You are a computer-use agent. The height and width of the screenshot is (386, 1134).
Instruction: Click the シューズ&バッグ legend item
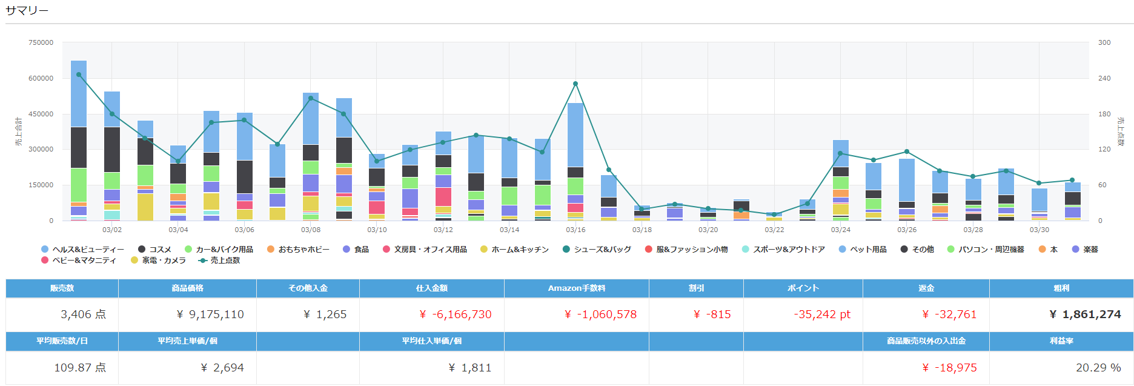pyautogui.click(x=597, y=250)
